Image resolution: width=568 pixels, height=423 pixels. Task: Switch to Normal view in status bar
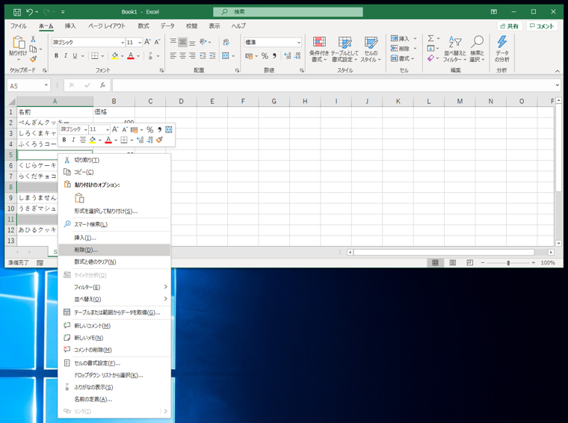pyautogui.click(x=436, y=262)
